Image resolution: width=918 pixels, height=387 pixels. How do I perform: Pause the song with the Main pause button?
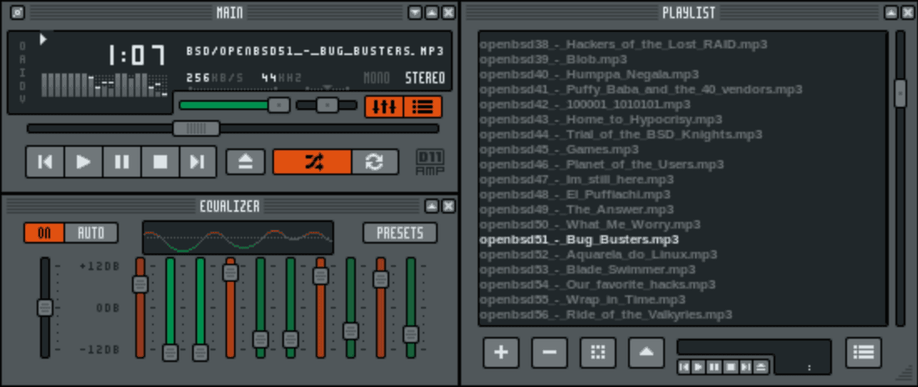[122, 162]
